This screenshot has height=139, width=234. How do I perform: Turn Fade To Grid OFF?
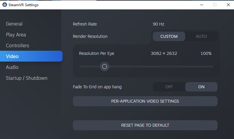tap(169, 87)
